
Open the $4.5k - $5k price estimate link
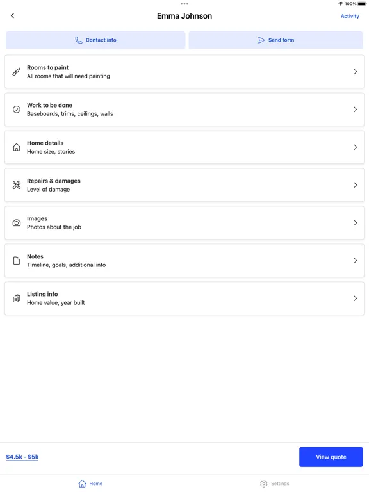click(22, 457)
